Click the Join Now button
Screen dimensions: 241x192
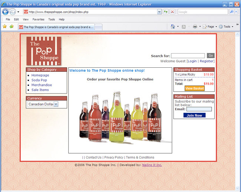[194, 115]
